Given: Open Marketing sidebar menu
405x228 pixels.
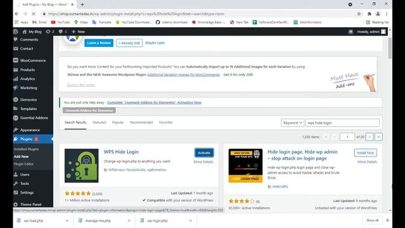Looking at the screenshot, I should coord(28,88).
